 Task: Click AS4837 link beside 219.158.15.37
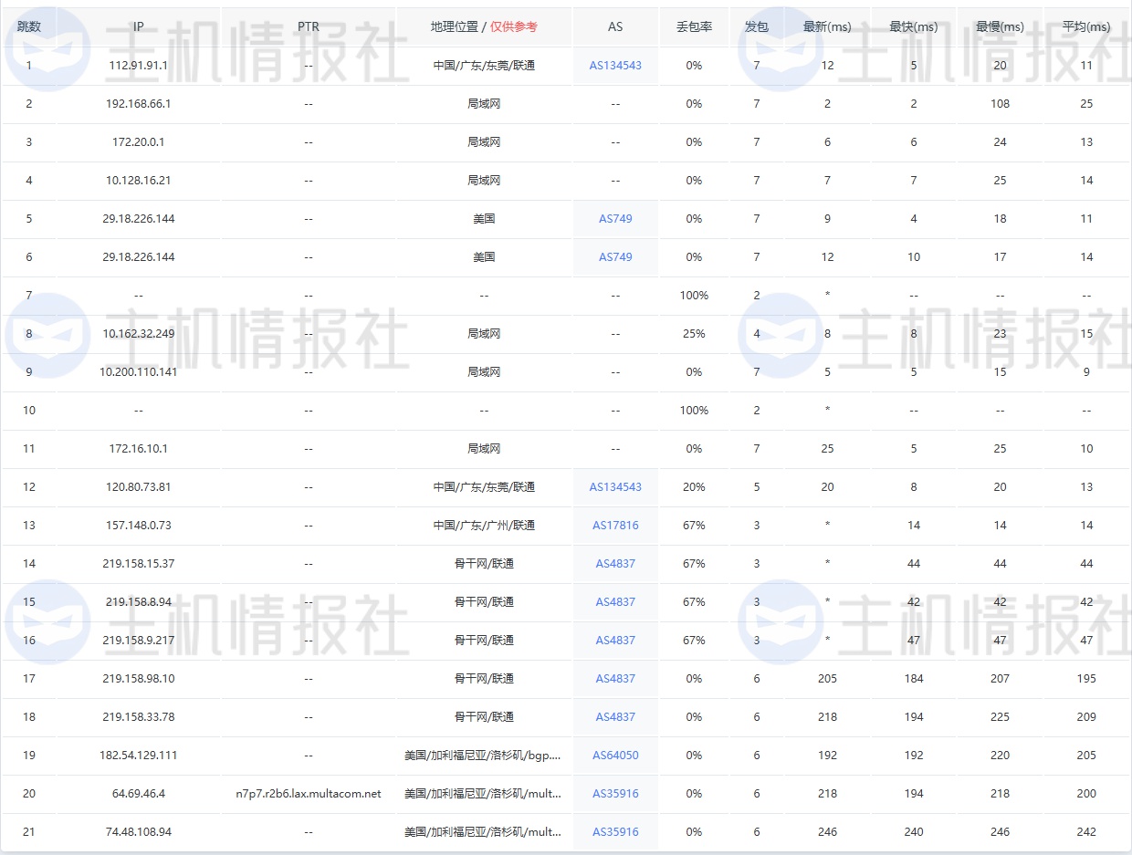coord(615,564)
